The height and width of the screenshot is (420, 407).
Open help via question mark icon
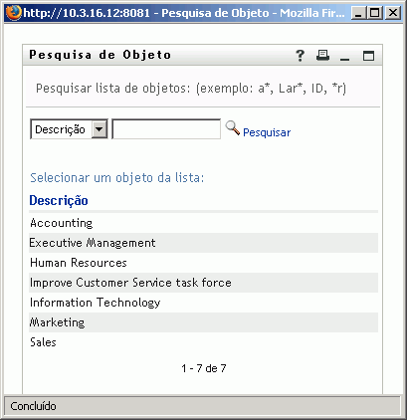[x=300, y=56]
